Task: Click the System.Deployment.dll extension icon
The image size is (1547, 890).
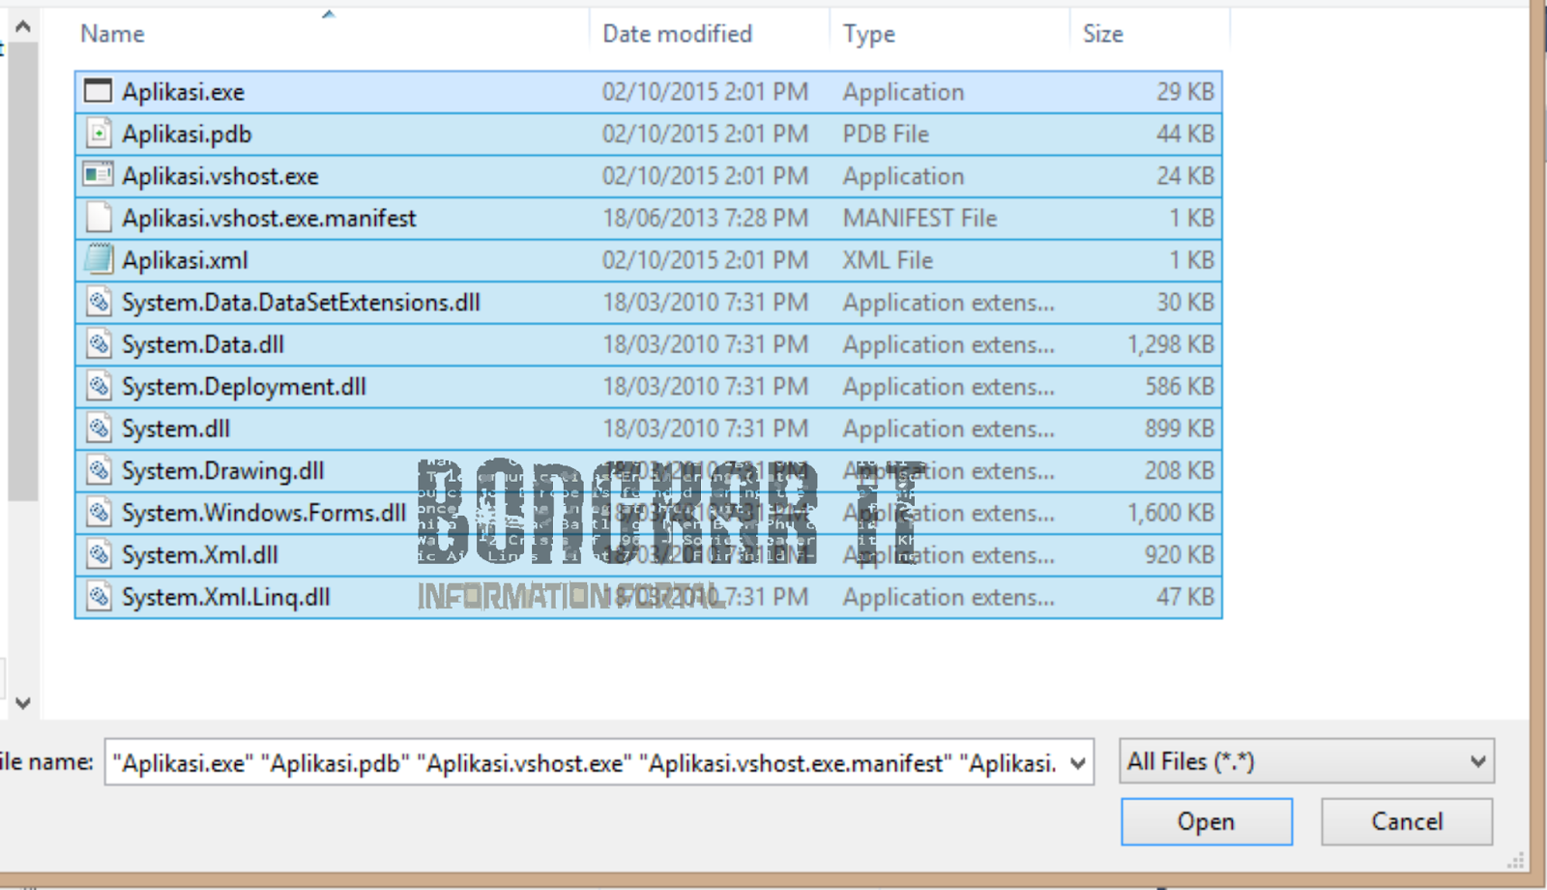Action: (98, 386)
